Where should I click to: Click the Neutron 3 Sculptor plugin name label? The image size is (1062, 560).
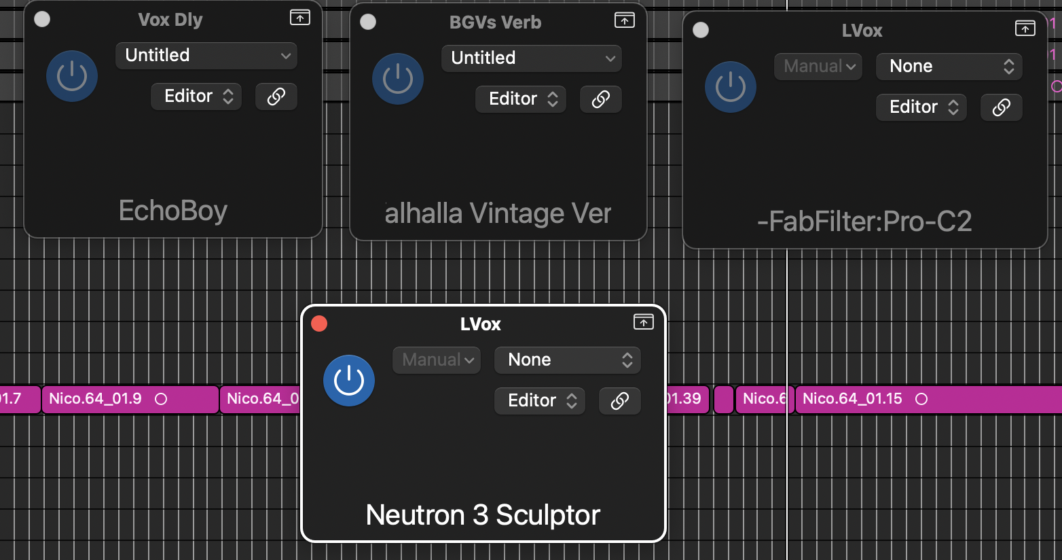tap(483, 515)
